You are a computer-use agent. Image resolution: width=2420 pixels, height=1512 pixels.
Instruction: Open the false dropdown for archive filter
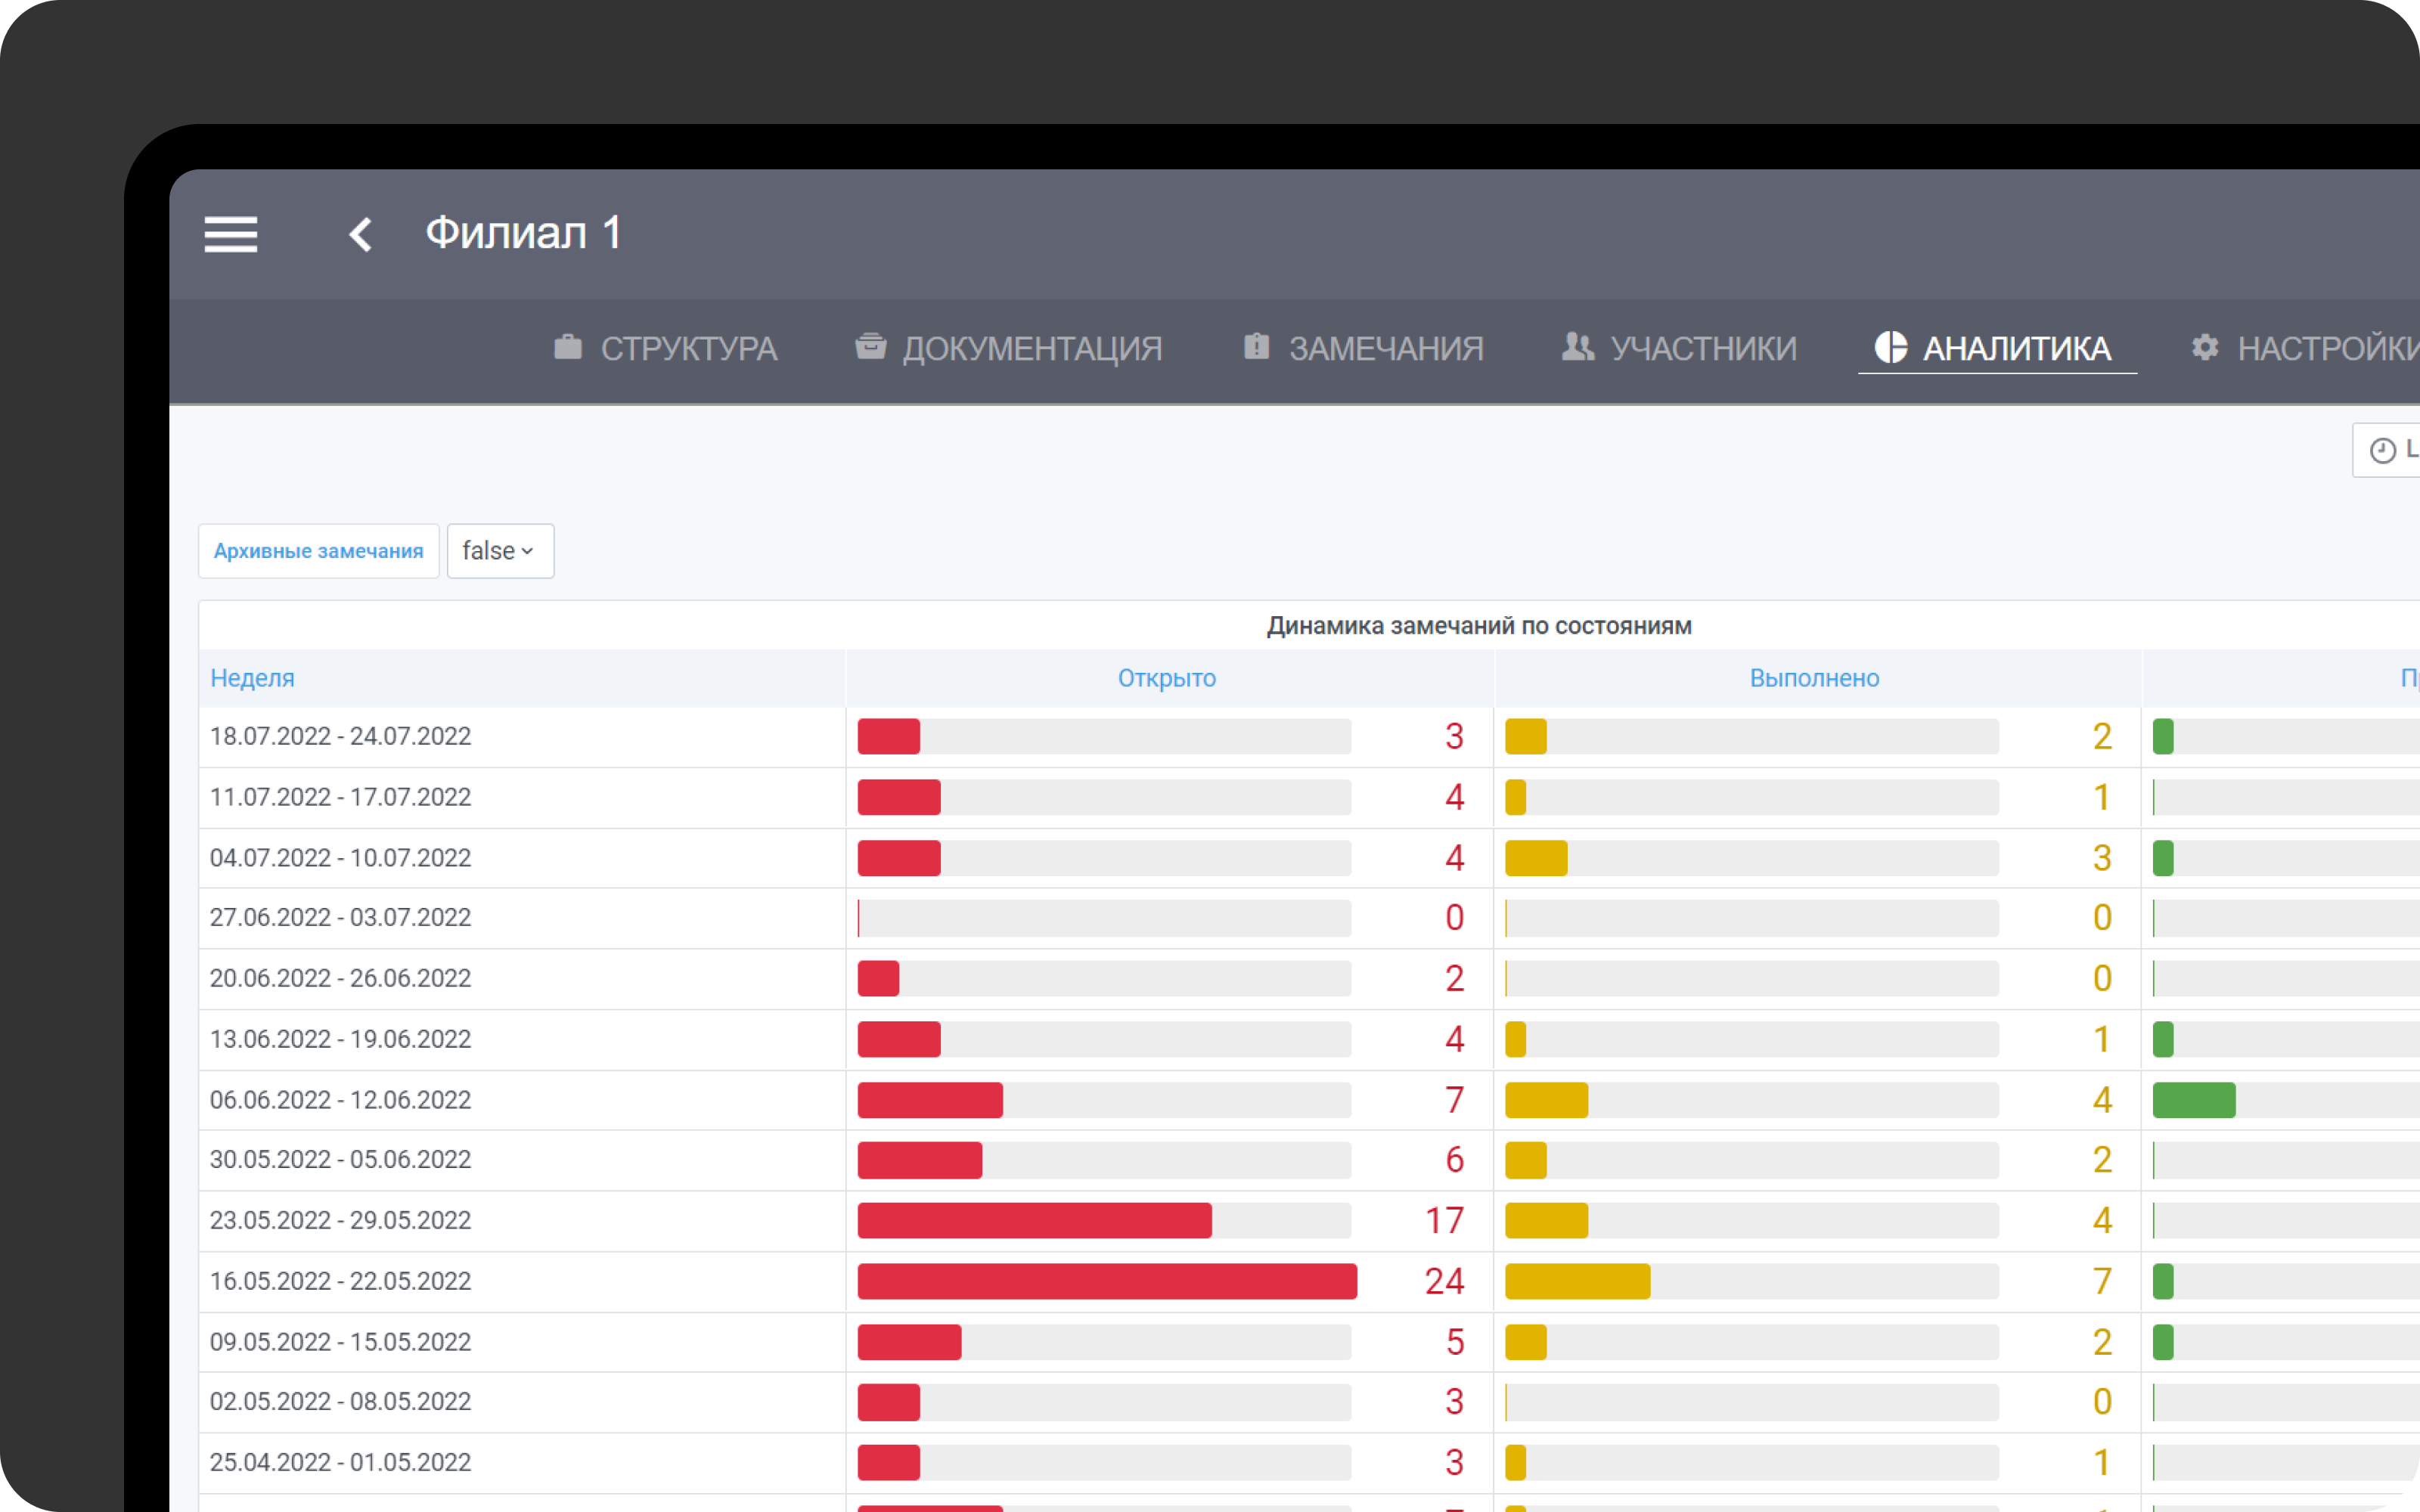click(500, 551)
